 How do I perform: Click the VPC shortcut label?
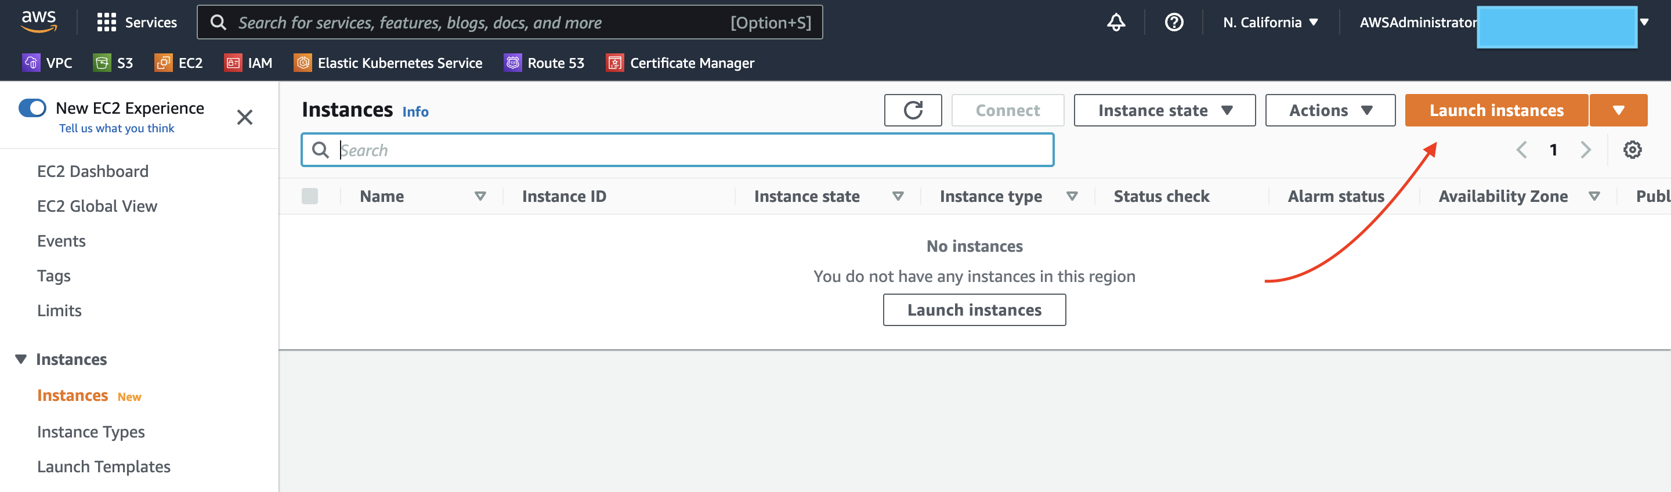point(59,63)
